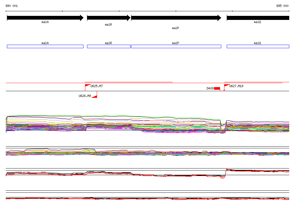Click the malA label above blue box
The width and height of the screenshot is (295, 206).
tap(45, 43)
